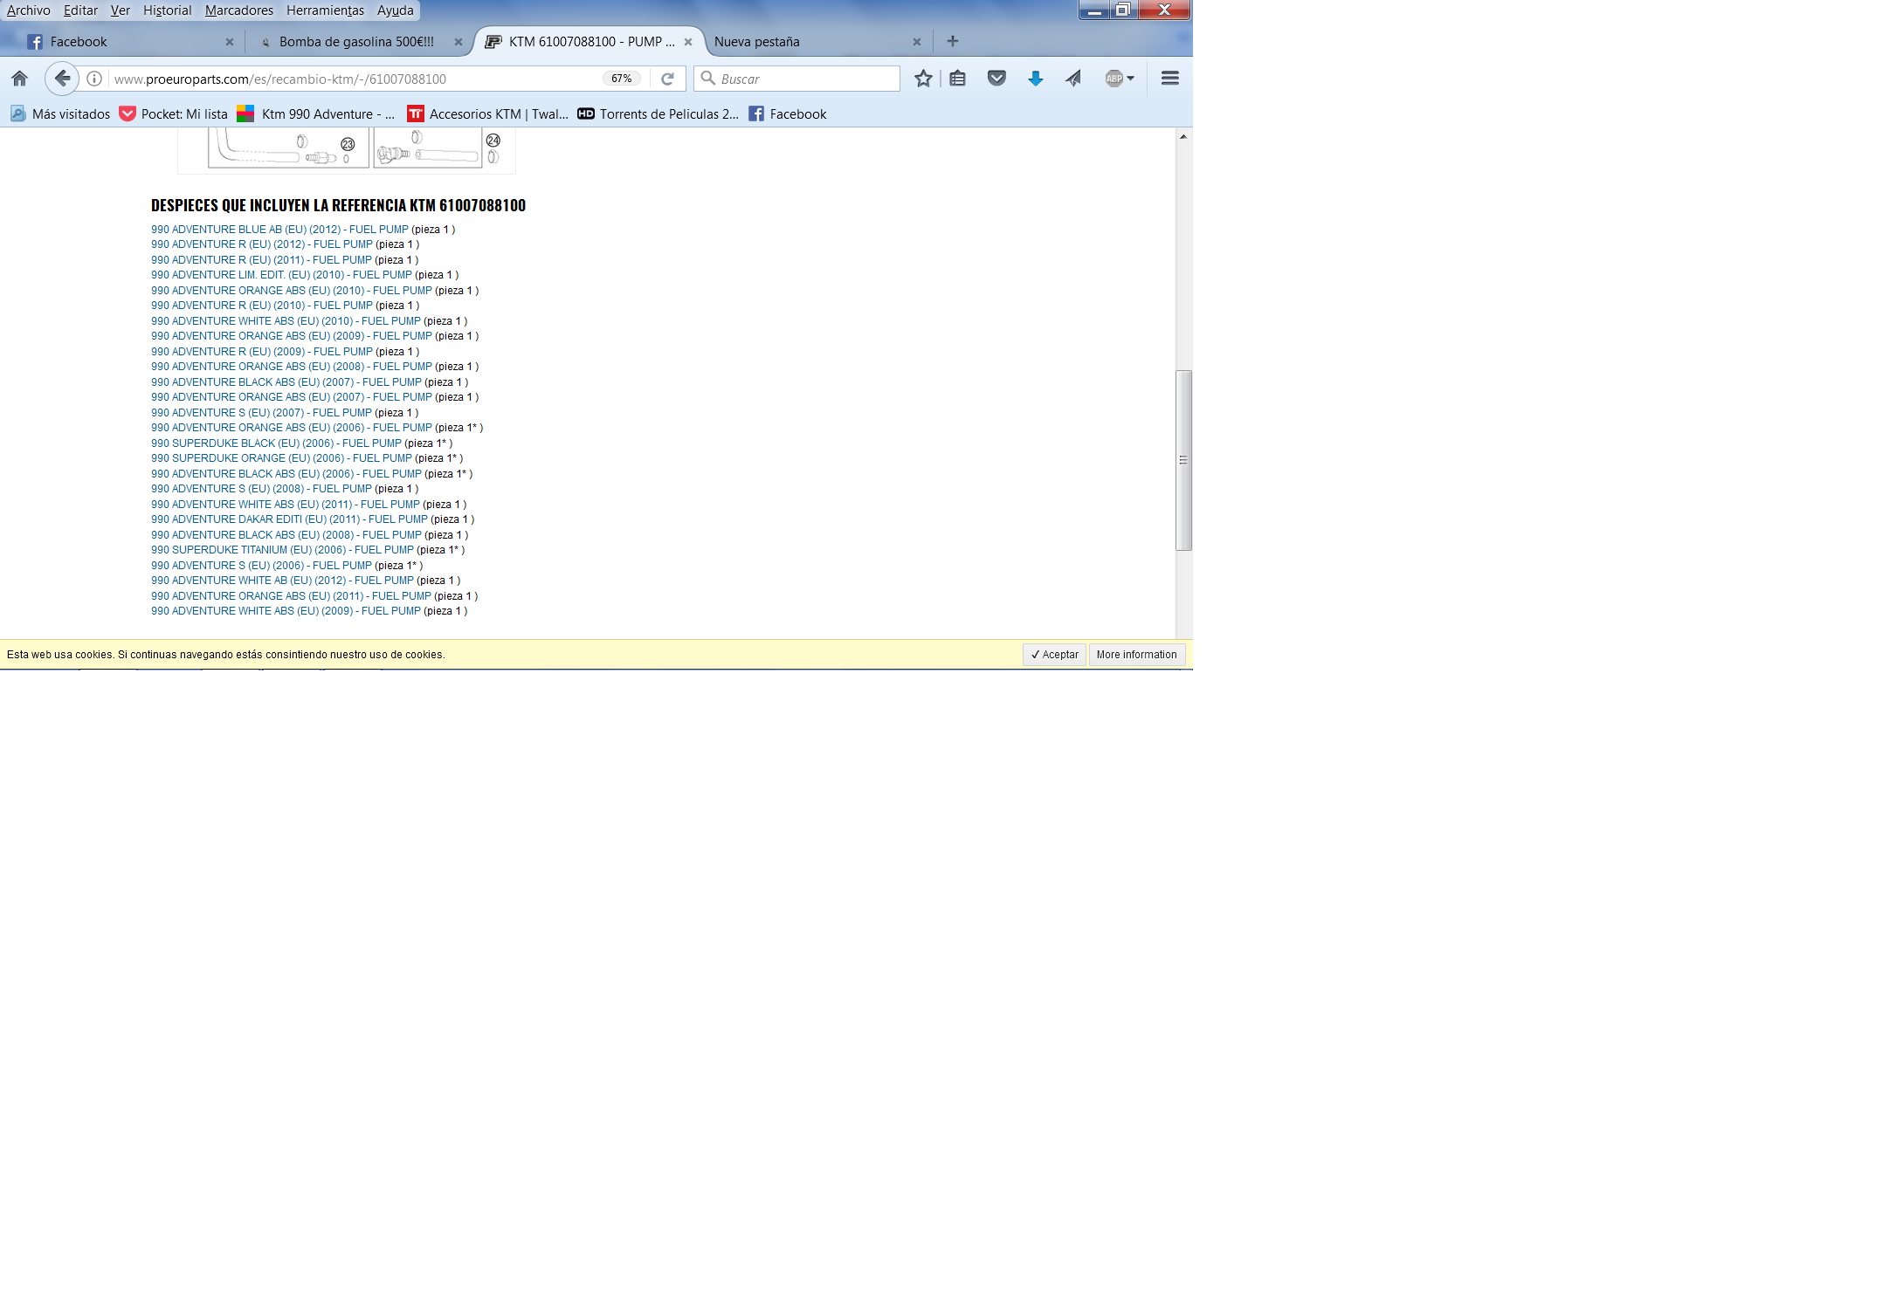Open 990 ADVENTURE BLACK ABS (EU) (2007) link

(286, 382)
